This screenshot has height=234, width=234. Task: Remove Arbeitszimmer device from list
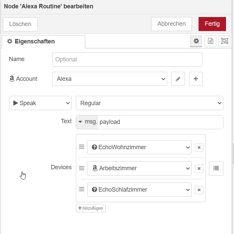[x=199, y=169]
